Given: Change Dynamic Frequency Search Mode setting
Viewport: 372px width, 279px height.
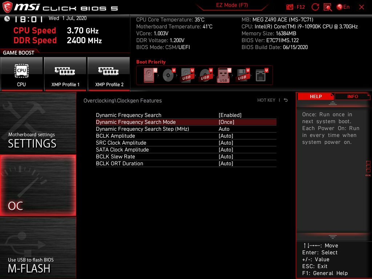Looking at the screenshot, I should 186,122.
